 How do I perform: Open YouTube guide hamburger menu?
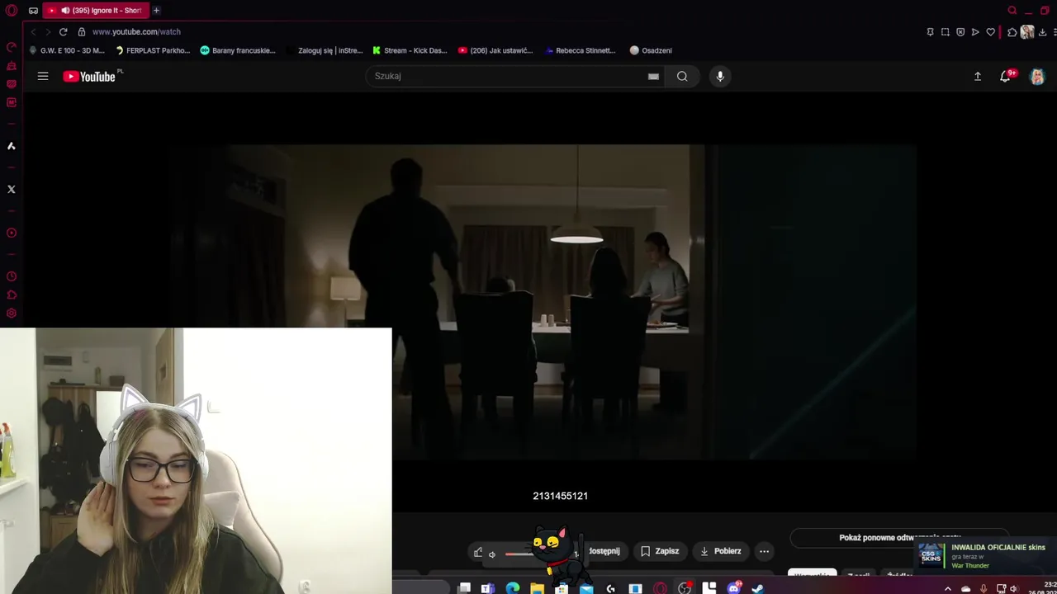pyautogui.click(x=43, y=76)
